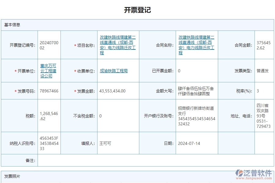The height and width of the screenshot is (183, 275).
Task: Select the 发票金额 amount 43,553,434.00
Action: point(112,91)
